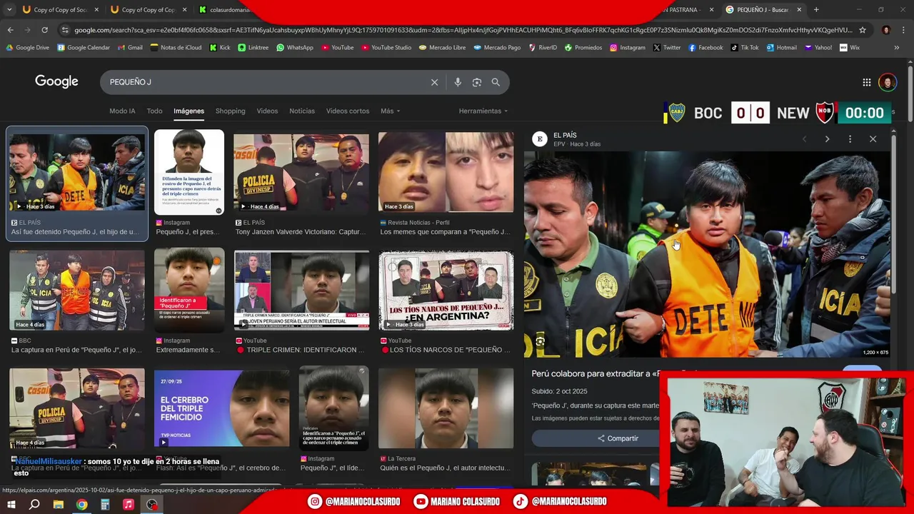Screen dimensions: 914x514
Task: Open the large preview image of the arrest
Action: point(707,253)
